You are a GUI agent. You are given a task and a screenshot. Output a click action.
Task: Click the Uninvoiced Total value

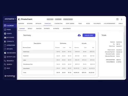tap(119, 60)
